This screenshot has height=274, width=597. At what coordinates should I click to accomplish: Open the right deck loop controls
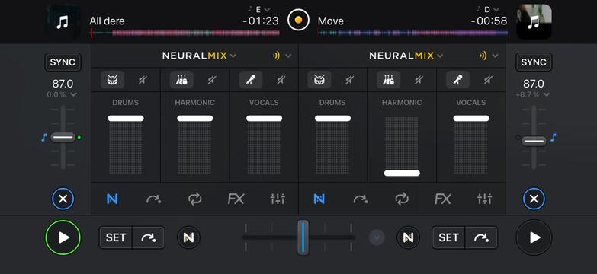click(402, 199)
